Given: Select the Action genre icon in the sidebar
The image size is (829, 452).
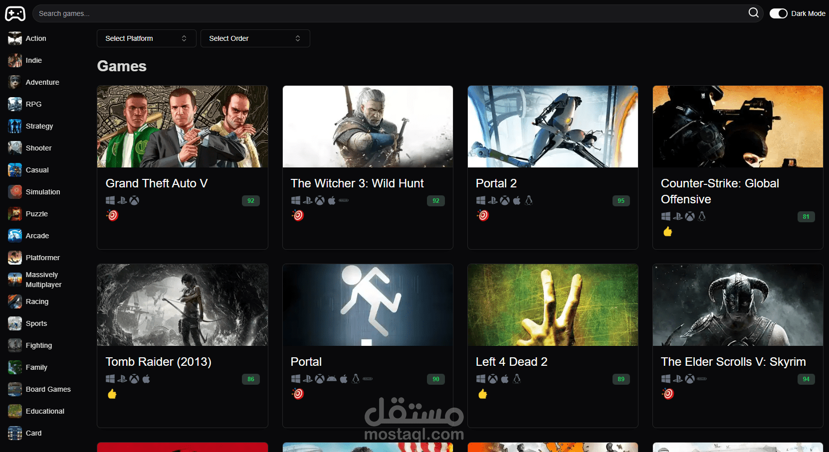Looking at the screenshot, I should [14, 38].
